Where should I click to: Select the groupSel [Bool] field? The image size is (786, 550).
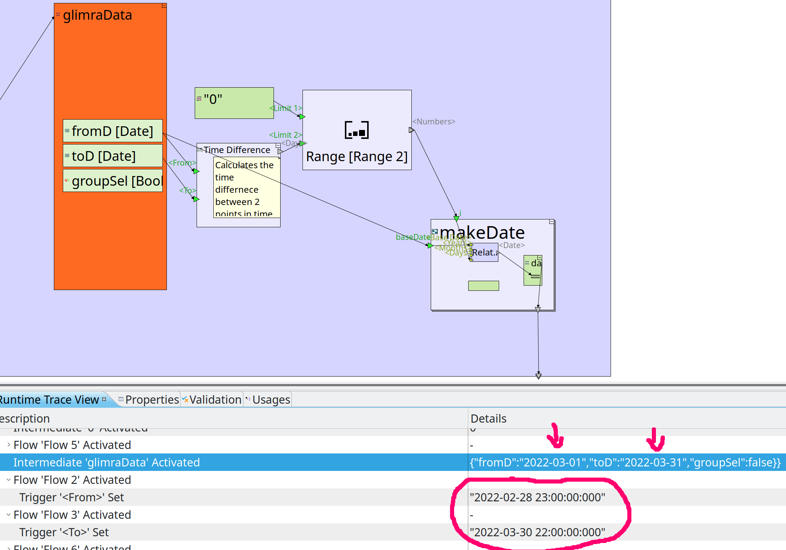[113, 180]
